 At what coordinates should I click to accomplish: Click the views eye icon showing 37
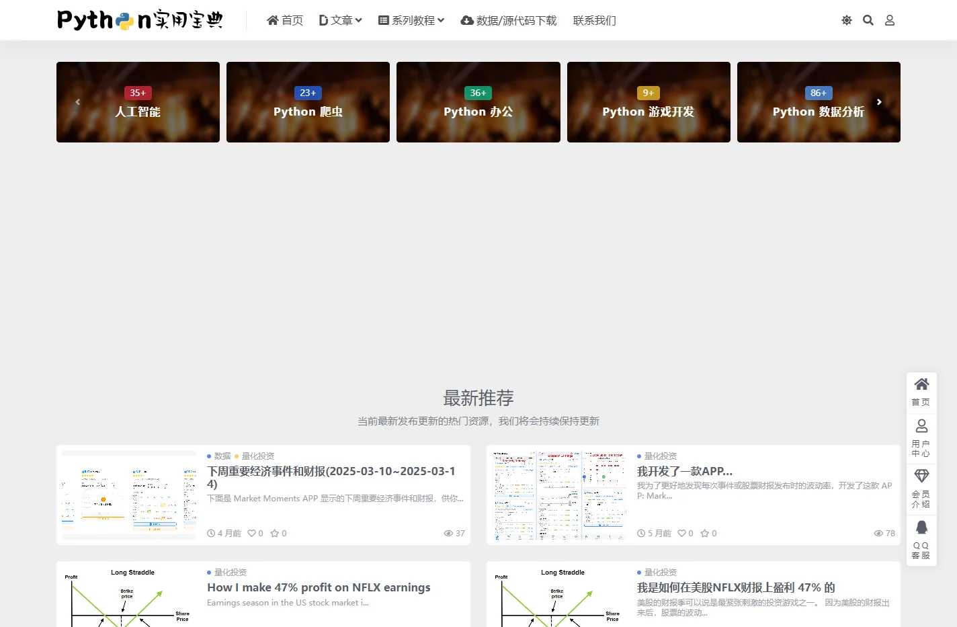(448, 533)
